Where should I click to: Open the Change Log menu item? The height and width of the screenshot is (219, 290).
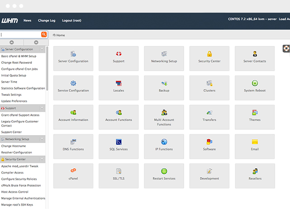(47, 20)
